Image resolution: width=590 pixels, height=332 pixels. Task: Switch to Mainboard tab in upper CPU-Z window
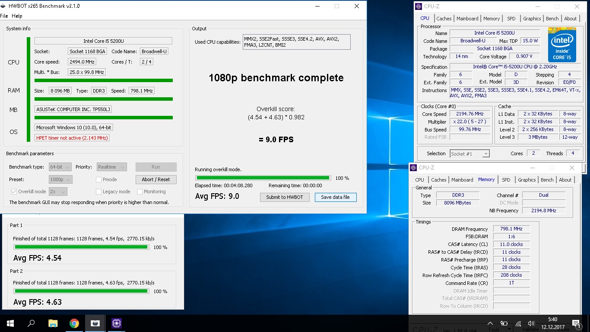[467, 19]
